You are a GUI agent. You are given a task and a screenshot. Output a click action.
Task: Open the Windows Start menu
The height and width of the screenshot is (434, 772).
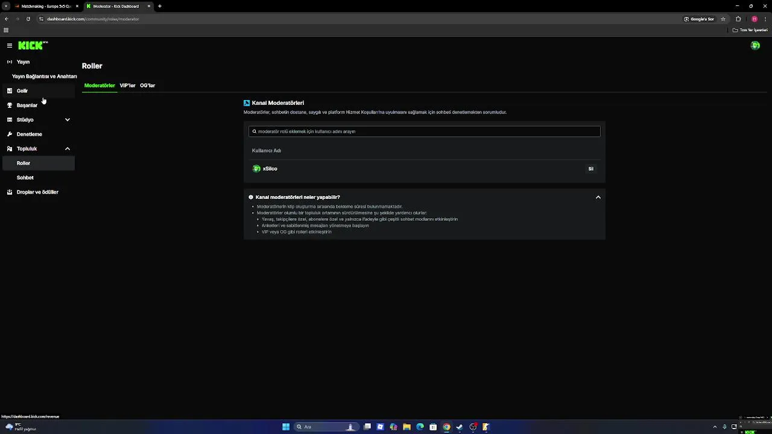286,427
